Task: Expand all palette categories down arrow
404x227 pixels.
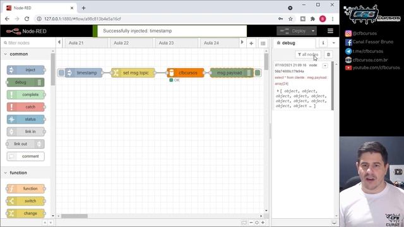Action: 50,223
